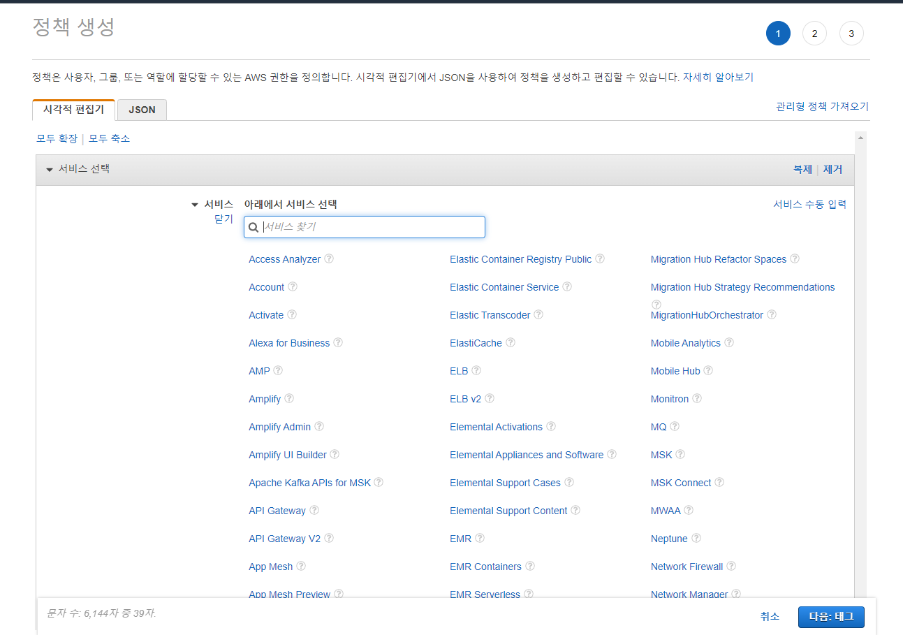Viewport: 903px width, 635px height.
Task: Click help icon next to Activate
Action: click(x=292, y=314)
